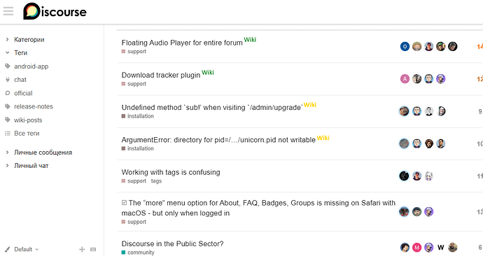The image size is (483, 256).
Task: Click Wiki badge on ArgumentError topic
Action: (x=323, y=138)
